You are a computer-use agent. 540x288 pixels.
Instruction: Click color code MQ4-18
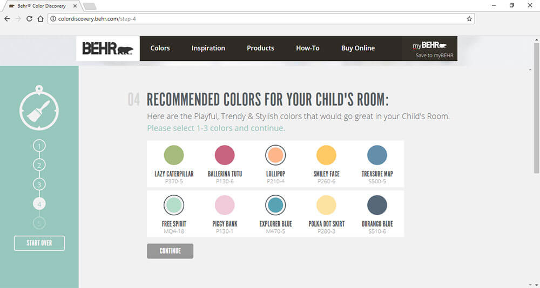174,231
